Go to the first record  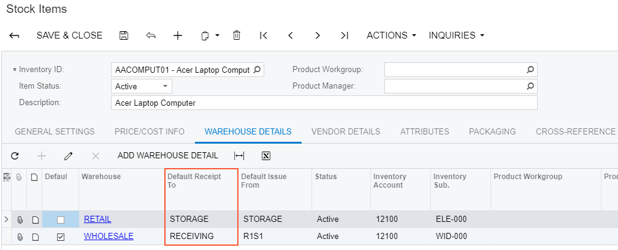tap(264, 35)
